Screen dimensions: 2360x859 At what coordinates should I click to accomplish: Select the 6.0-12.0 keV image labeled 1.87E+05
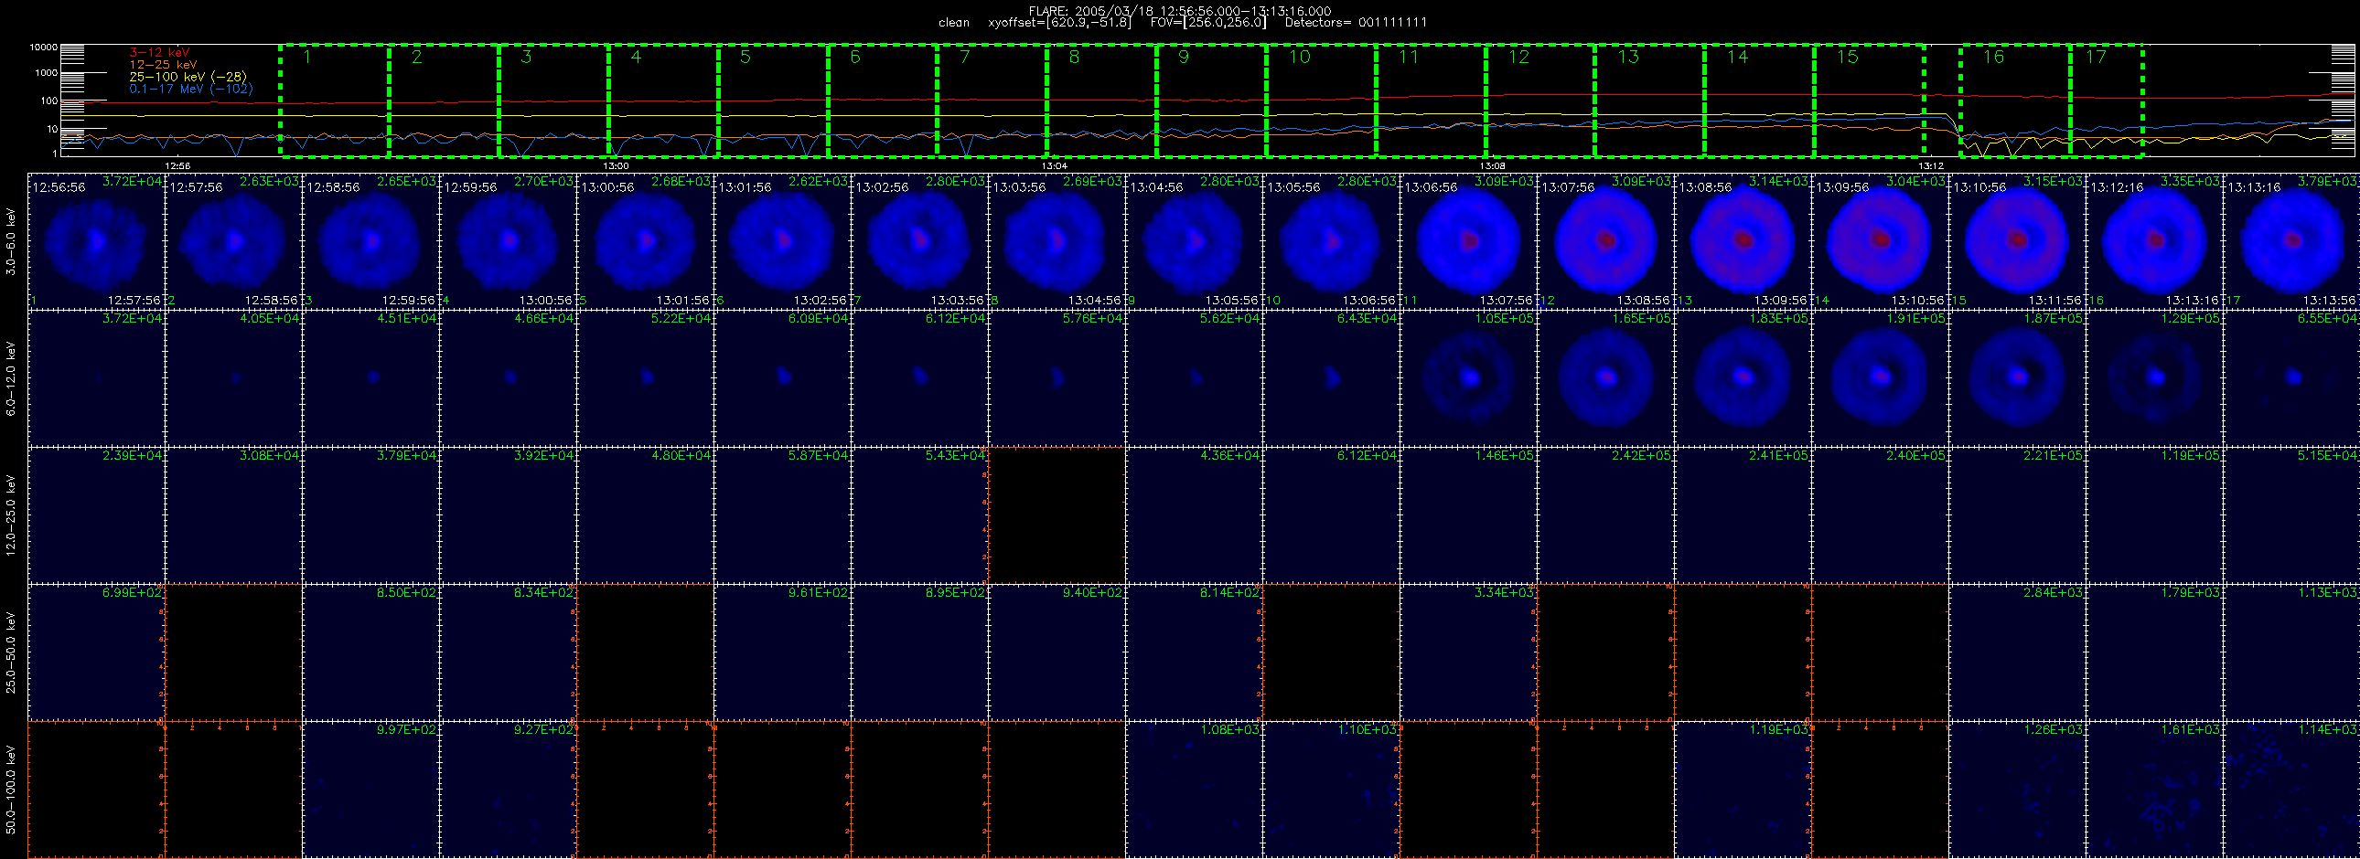[2017, 377]
